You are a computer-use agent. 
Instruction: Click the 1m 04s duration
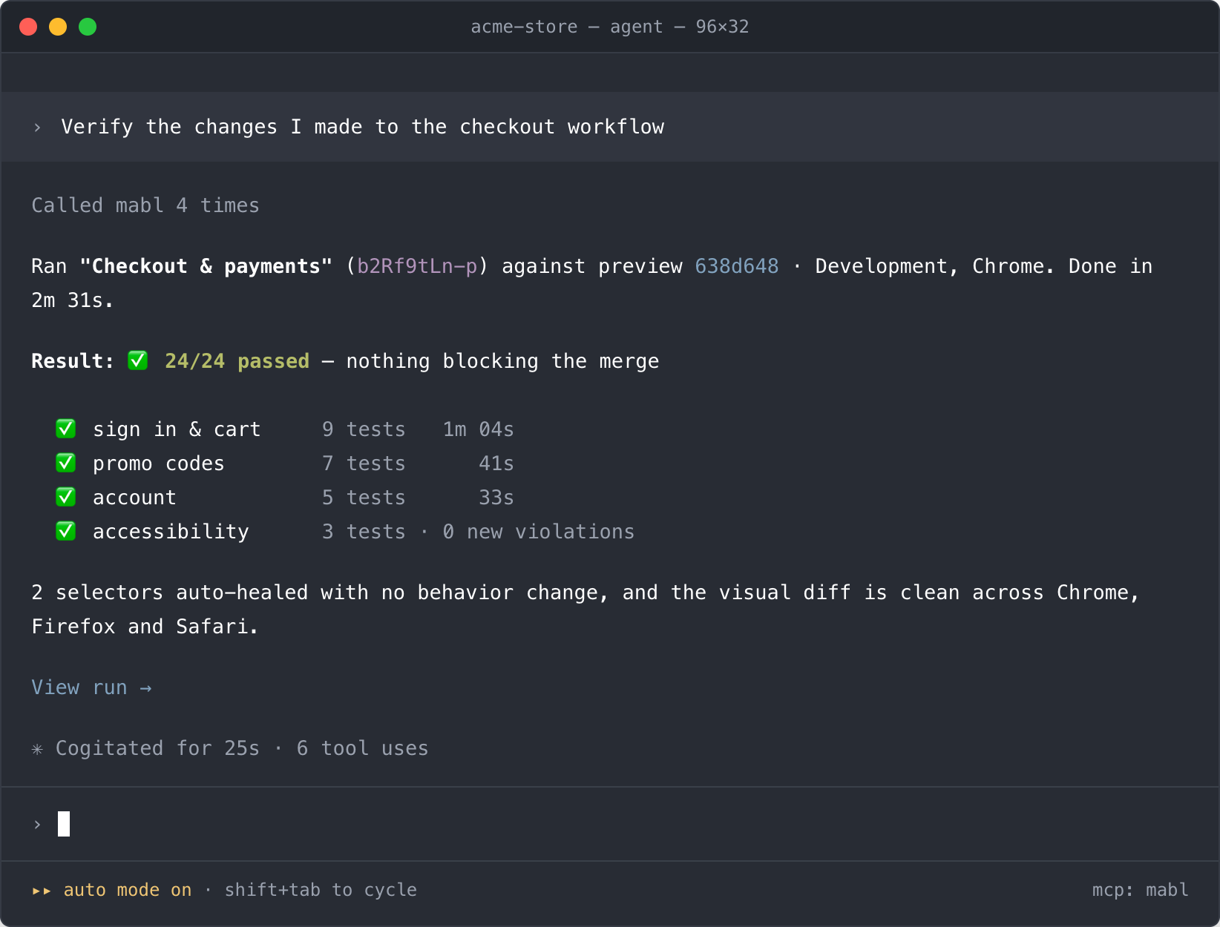pos(478,429)
